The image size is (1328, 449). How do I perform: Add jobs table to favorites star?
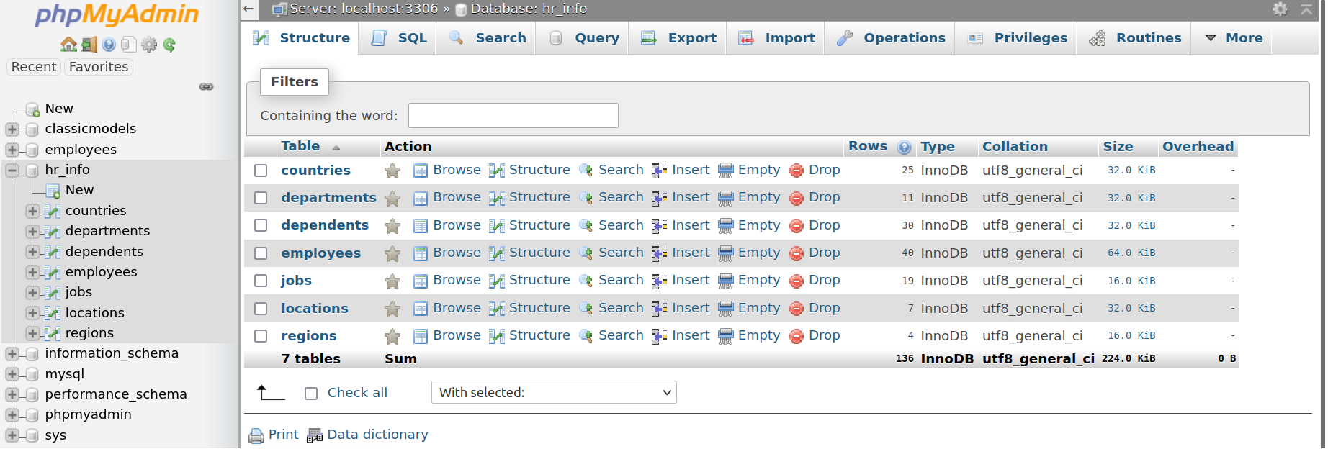point(392,281)
